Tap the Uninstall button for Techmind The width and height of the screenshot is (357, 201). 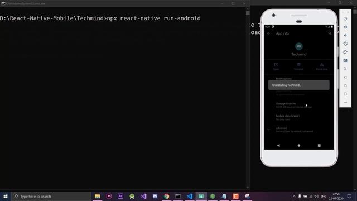click(299, 66)
